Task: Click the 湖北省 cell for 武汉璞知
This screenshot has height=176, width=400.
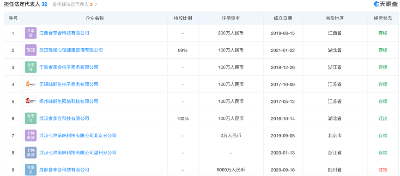Action: 335,50
